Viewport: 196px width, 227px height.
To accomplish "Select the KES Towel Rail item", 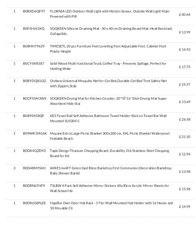I will (x=108, y=118).
